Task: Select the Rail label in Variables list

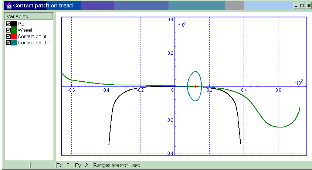Action: (22, 24)
